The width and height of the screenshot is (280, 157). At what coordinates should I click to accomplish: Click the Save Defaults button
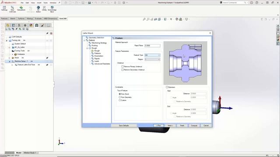coord(124,126)
